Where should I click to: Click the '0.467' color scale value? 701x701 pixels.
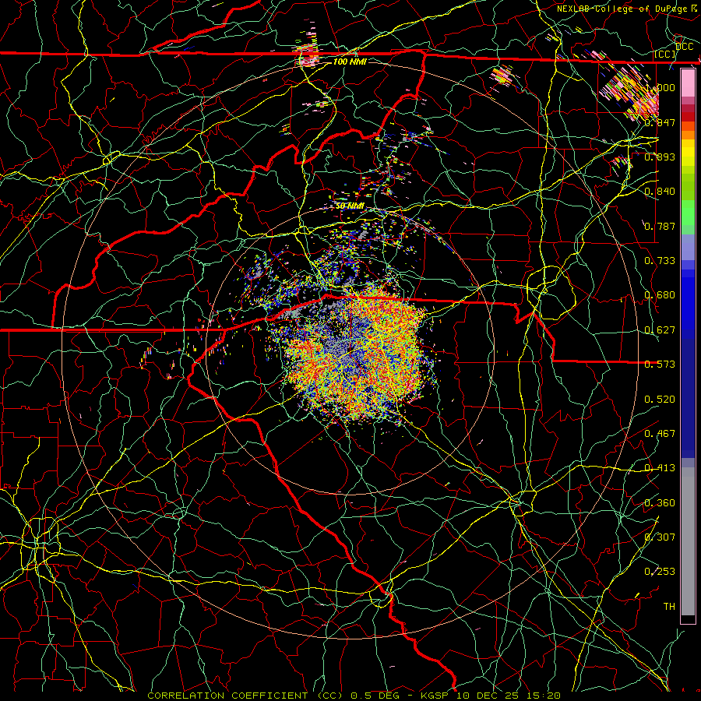(x=660, y=434)
